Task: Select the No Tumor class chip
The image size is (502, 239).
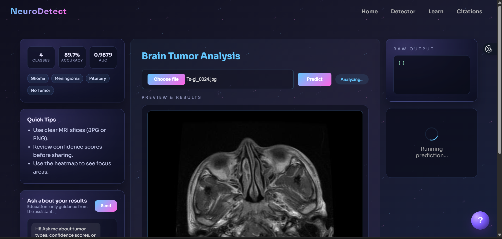Action: (x=41, y=90)
